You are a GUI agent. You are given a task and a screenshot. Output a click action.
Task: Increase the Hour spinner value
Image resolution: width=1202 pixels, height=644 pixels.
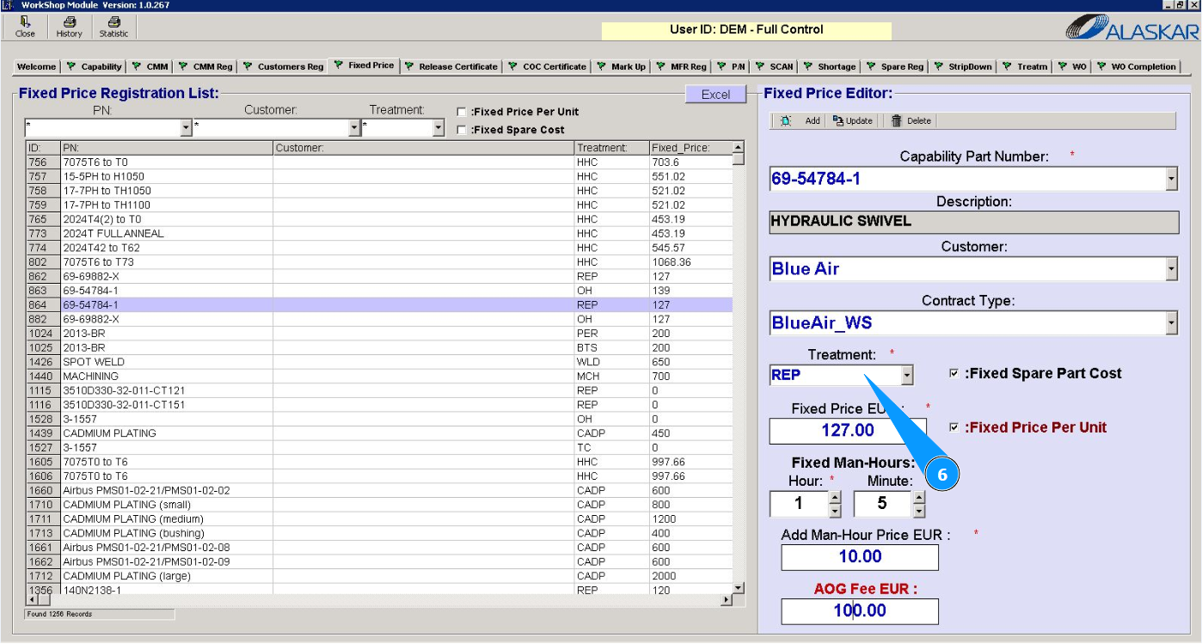pyautogui.click(x=834, y=497)
